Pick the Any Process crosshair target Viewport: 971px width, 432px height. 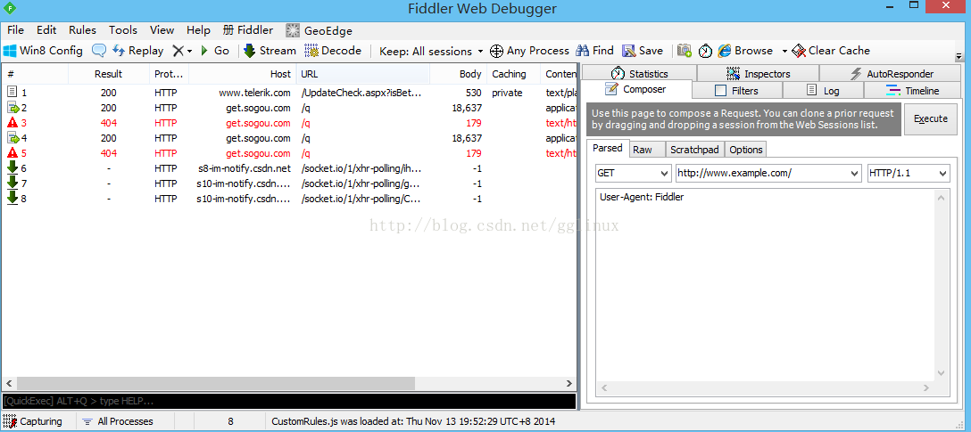[529, 51]
